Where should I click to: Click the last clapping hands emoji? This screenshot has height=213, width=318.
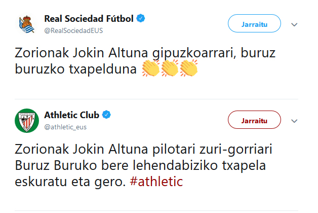[x=188, y=68]
